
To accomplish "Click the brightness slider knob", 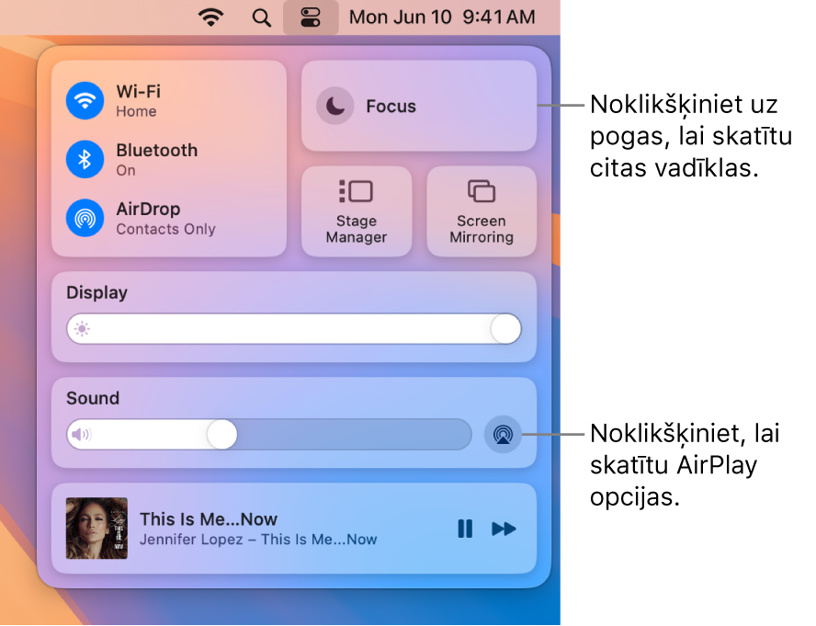I will tap(505, 328).
